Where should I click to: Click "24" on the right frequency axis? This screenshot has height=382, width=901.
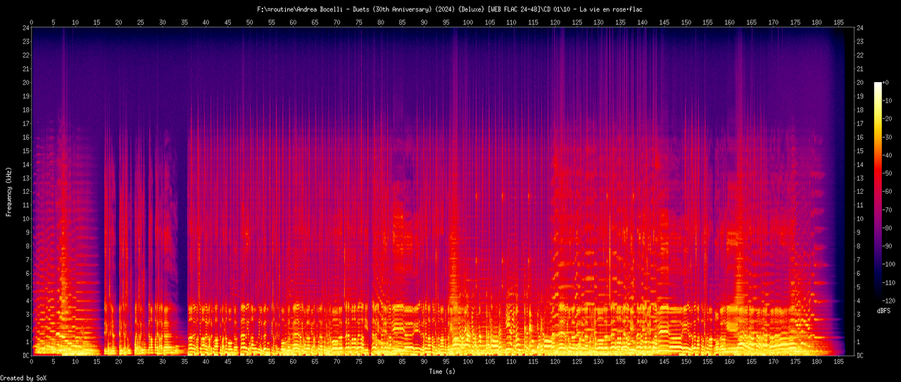tap(861, 28)
